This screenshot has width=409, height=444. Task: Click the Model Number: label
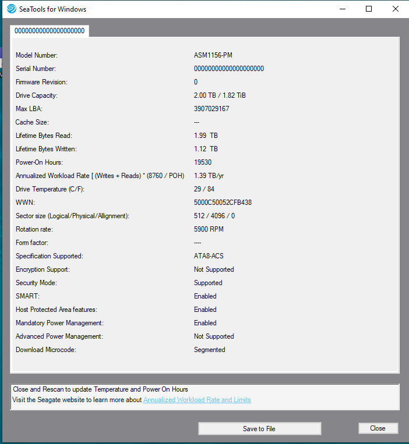coord(37,55)
